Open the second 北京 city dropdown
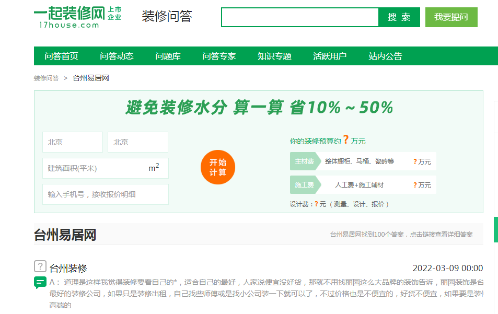 138,142
